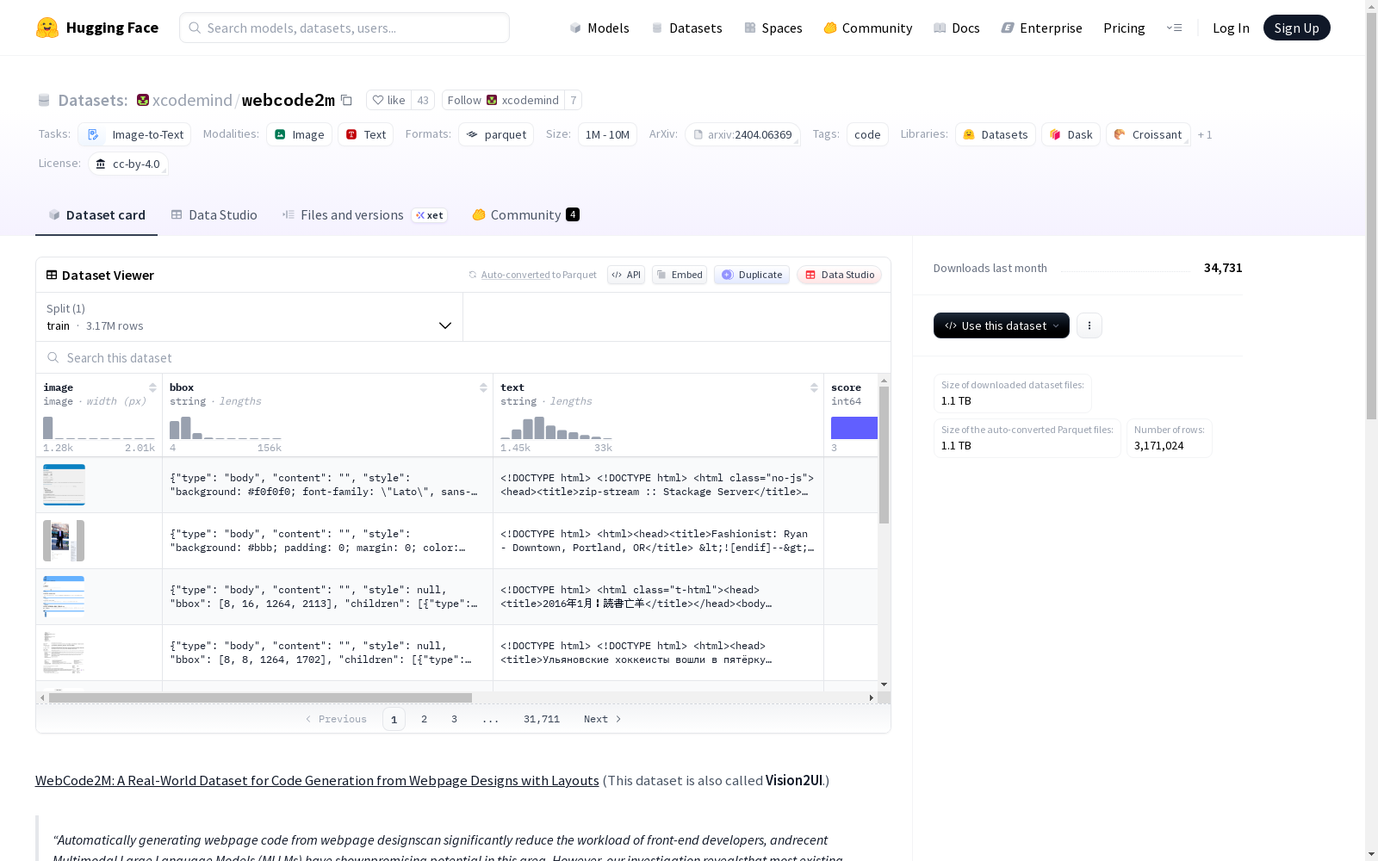The height and width of the screenshot is (861, 1378).
Task: Click the parquet format tag
Action: tap(496, 134)
